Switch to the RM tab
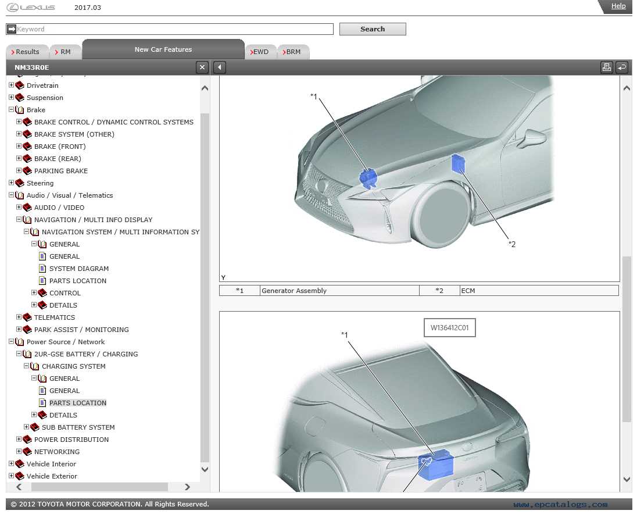Viewport: 637px width, 514px height. tap(65, 52)
